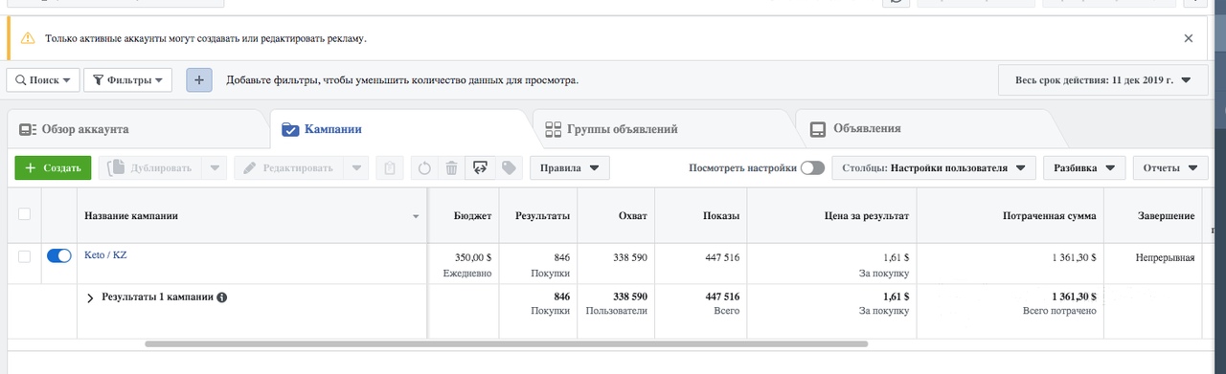Sort by Потраченная сумма column header
Image resolution: width=1226 pixels, height=374 pixels.
[1049, 216]
